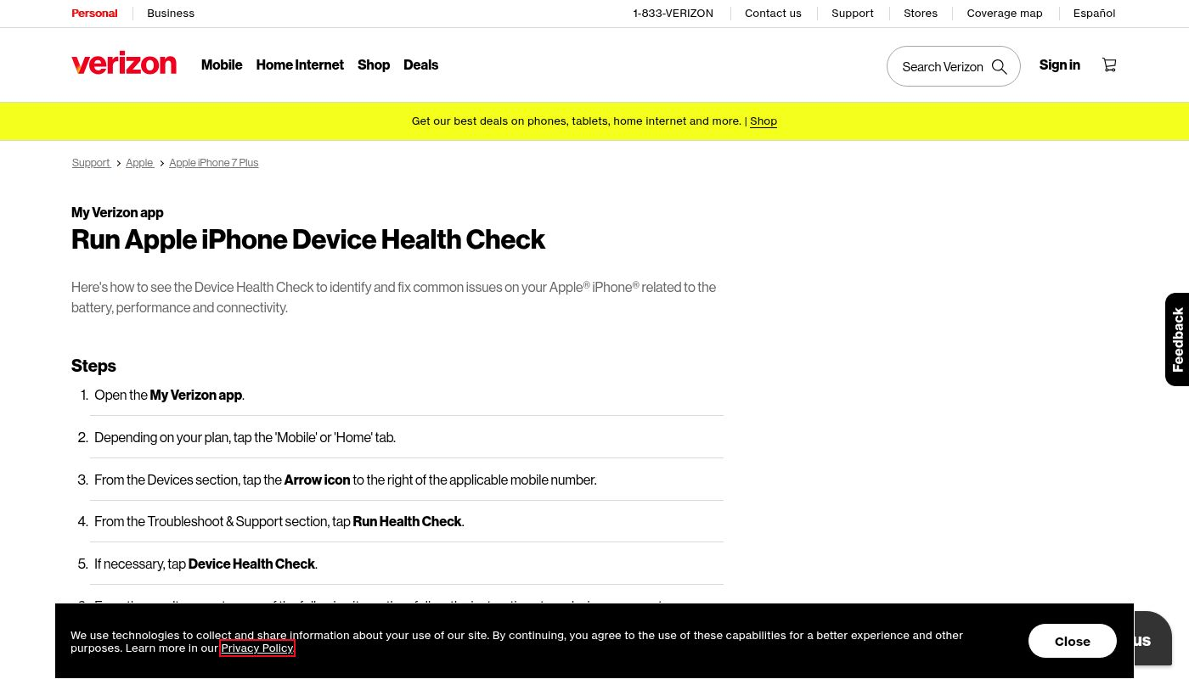Screen dimensions: 1189x679
Task: Switch language to Español
Action: pos(1094,14)
